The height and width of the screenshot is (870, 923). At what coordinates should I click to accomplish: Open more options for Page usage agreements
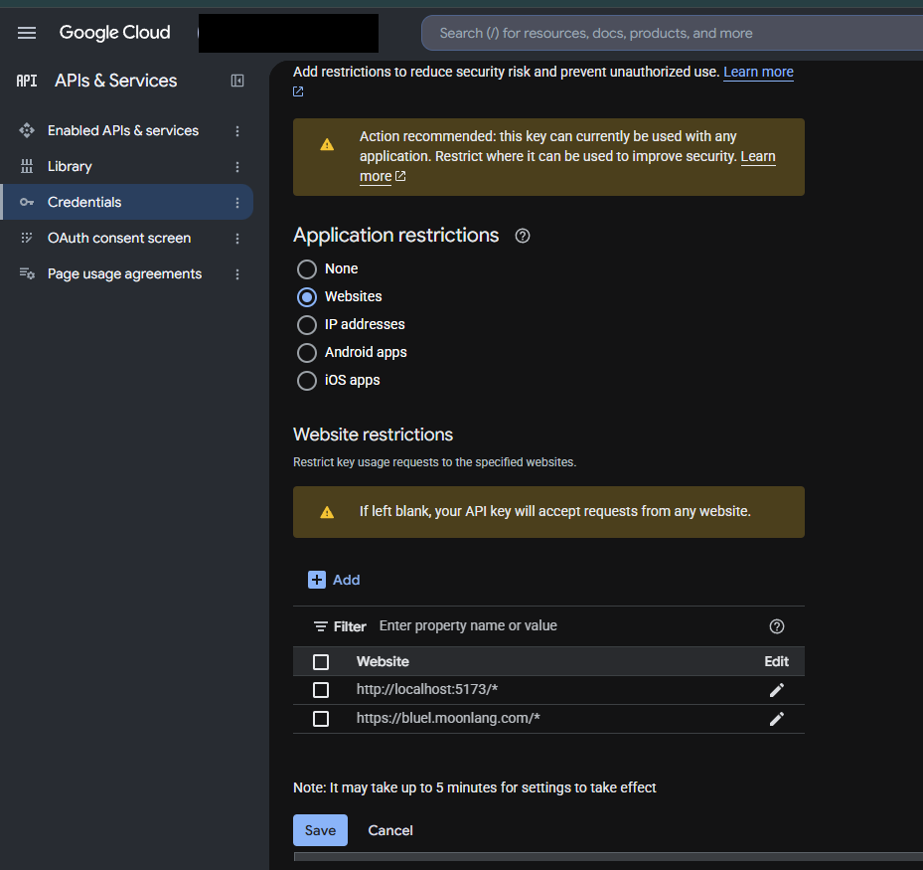coord(237,274)
